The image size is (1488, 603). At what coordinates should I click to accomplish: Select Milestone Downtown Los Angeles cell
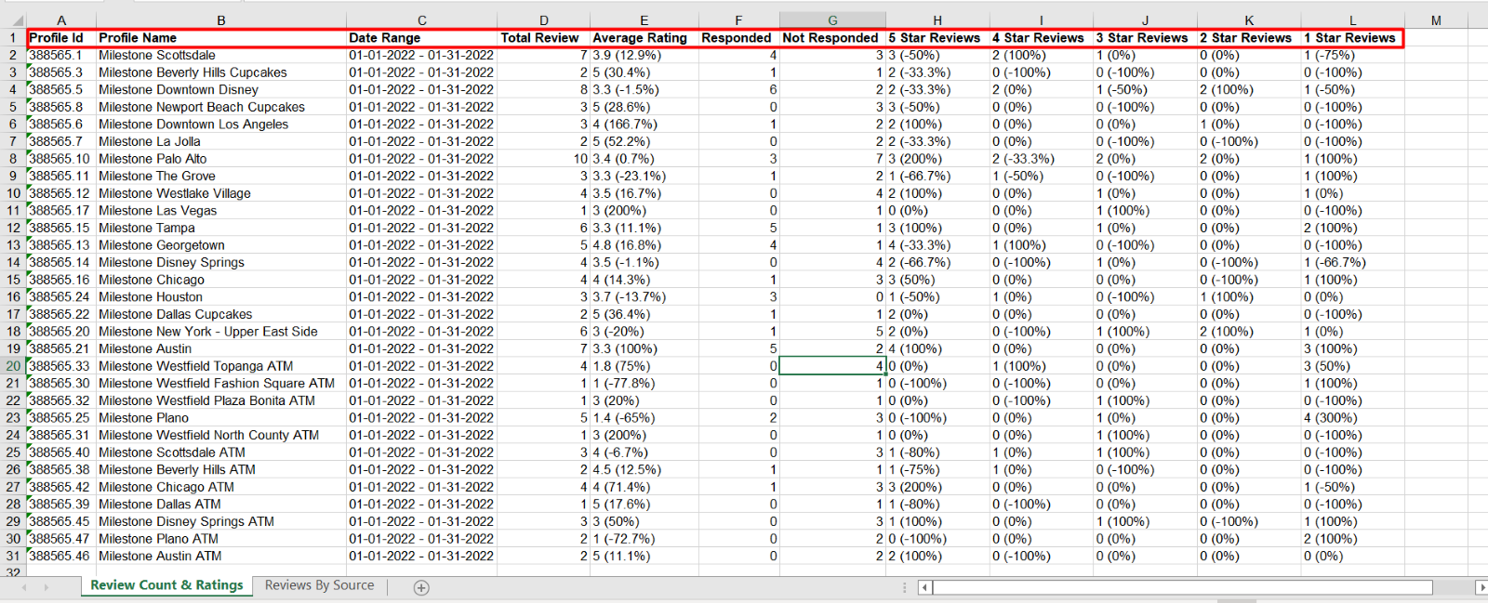coord(221,125)
